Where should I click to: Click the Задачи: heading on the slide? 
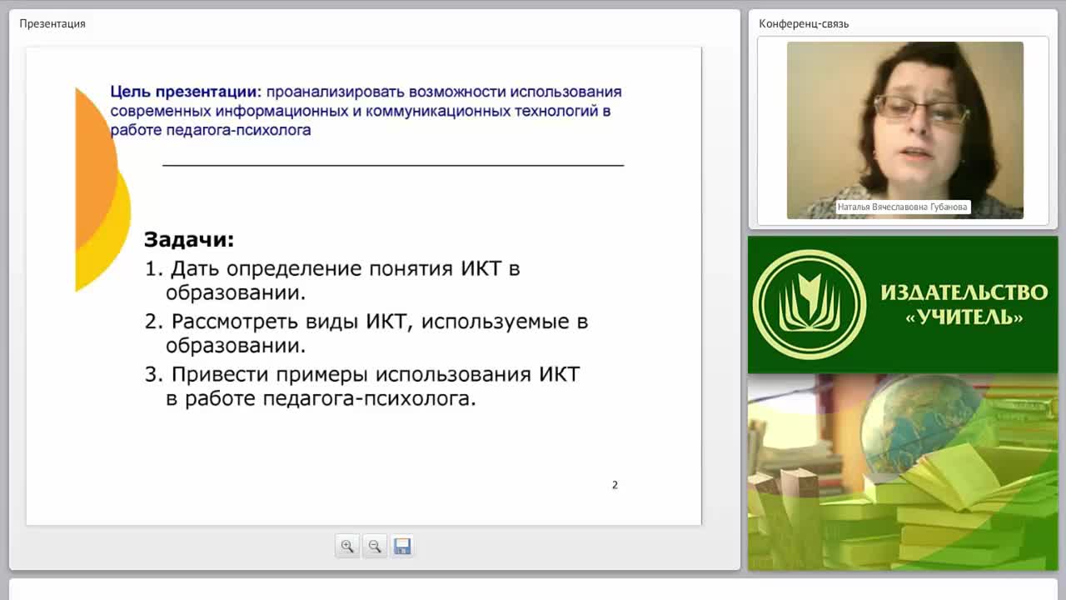189,240
